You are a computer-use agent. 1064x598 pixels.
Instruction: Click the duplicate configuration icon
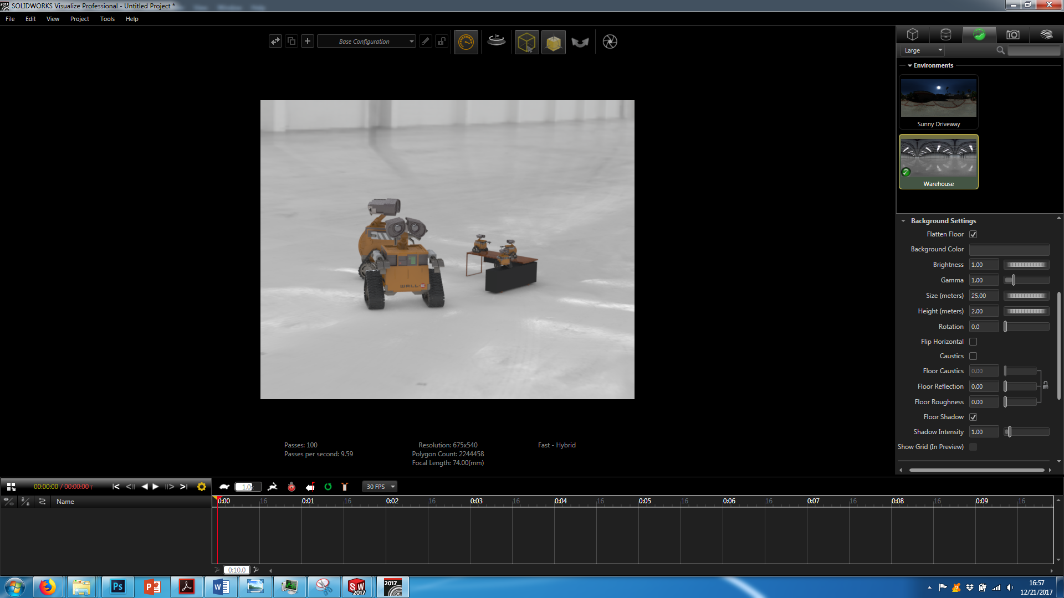[291, 41]
